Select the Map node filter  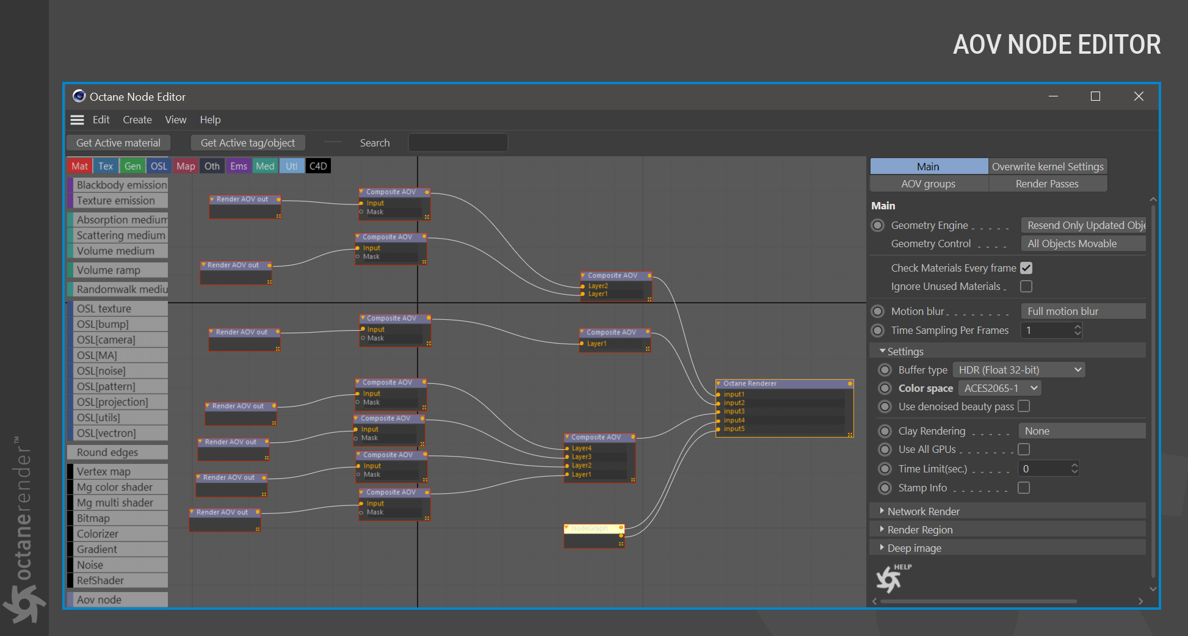pos(186,166)
